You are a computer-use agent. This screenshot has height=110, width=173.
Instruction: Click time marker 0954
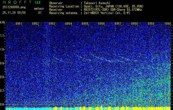68,24
